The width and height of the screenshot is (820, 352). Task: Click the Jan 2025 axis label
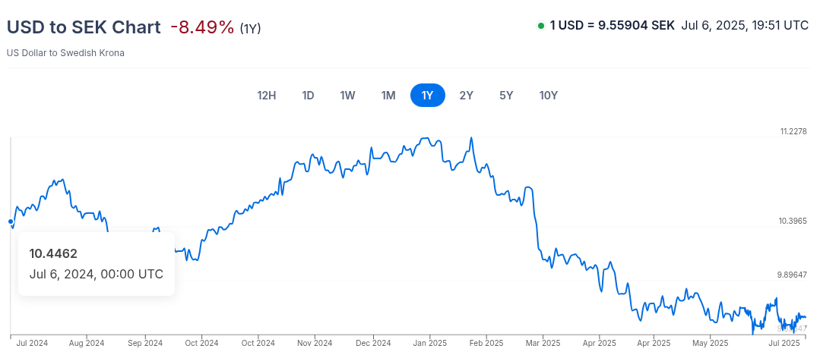click(x=429, y=343)
